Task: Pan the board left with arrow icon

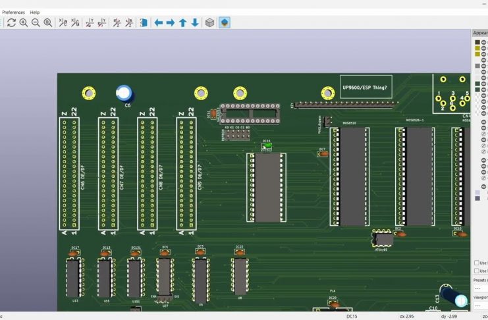Action: [x=158, y=22]
